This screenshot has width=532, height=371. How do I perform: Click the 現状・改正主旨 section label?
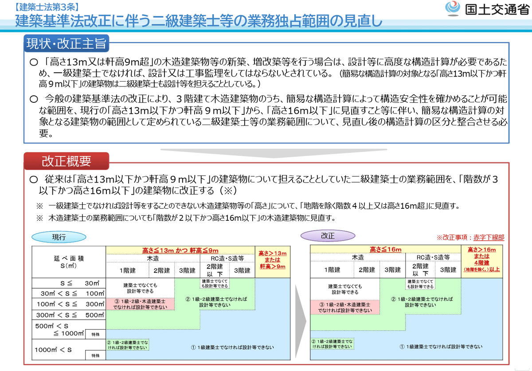coord(66,43)
